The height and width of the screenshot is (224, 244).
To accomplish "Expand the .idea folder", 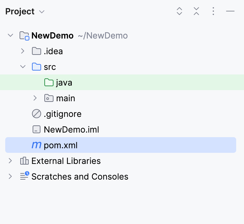I will point(23,51).
